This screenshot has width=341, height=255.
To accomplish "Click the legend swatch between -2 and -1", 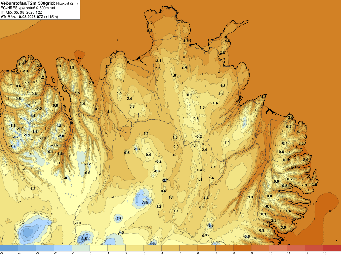I will coord(63,248).
